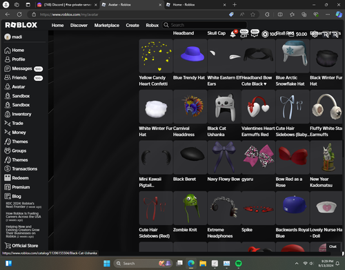This screenshot has height=270, width=345.
Task: Show hidden system tray icons
Action: coord(297,263)
